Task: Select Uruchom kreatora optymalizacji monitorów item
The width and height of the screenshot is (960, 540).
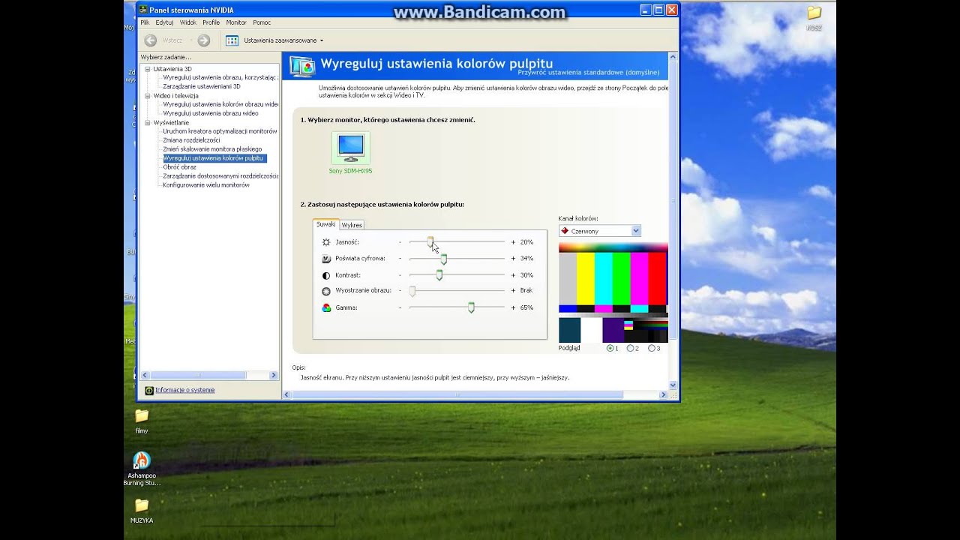Action: click(x=220, y=131)
